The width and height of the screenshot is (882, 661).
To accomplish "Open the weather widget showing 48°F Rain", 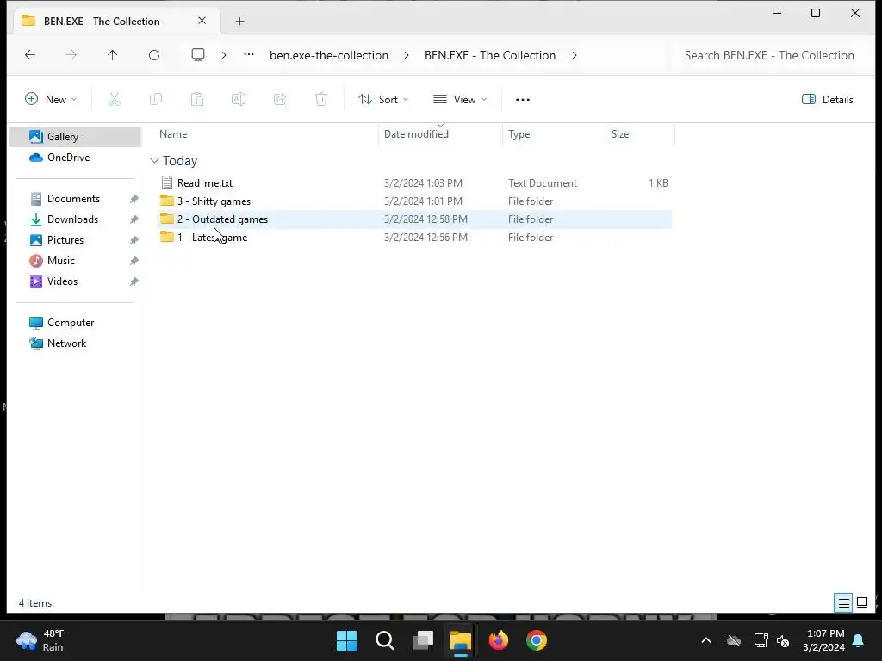I will pyautogui.click(x=40, y=640).
